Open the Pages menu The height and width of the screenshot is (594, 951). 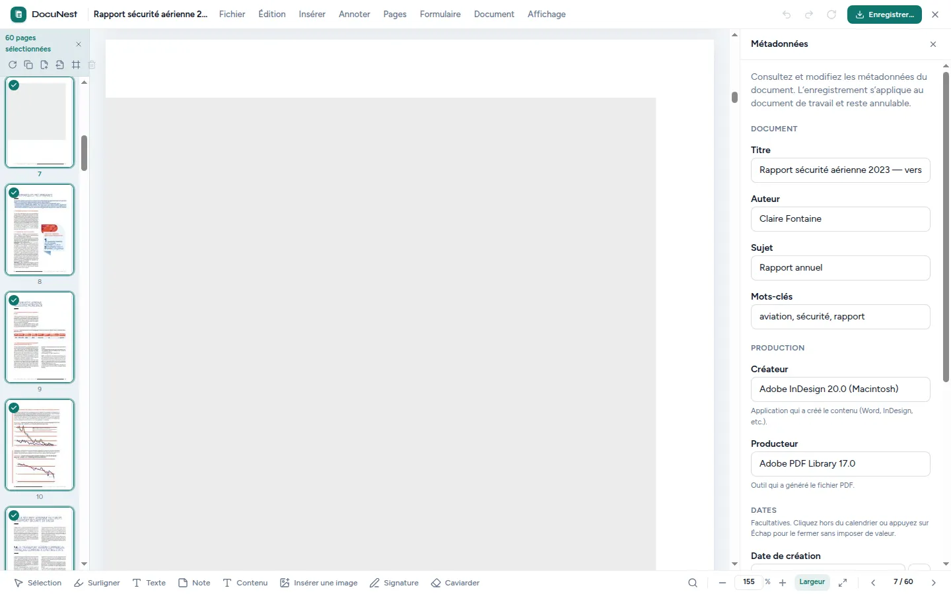click(x=395, y=14)
